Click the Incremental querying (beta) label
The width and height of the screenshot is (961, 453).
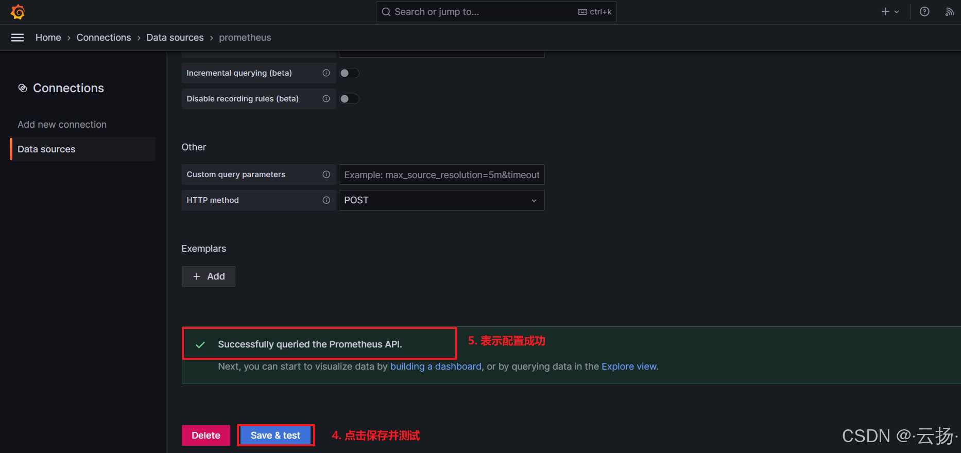pyautogui.click(x=239, y=73)
